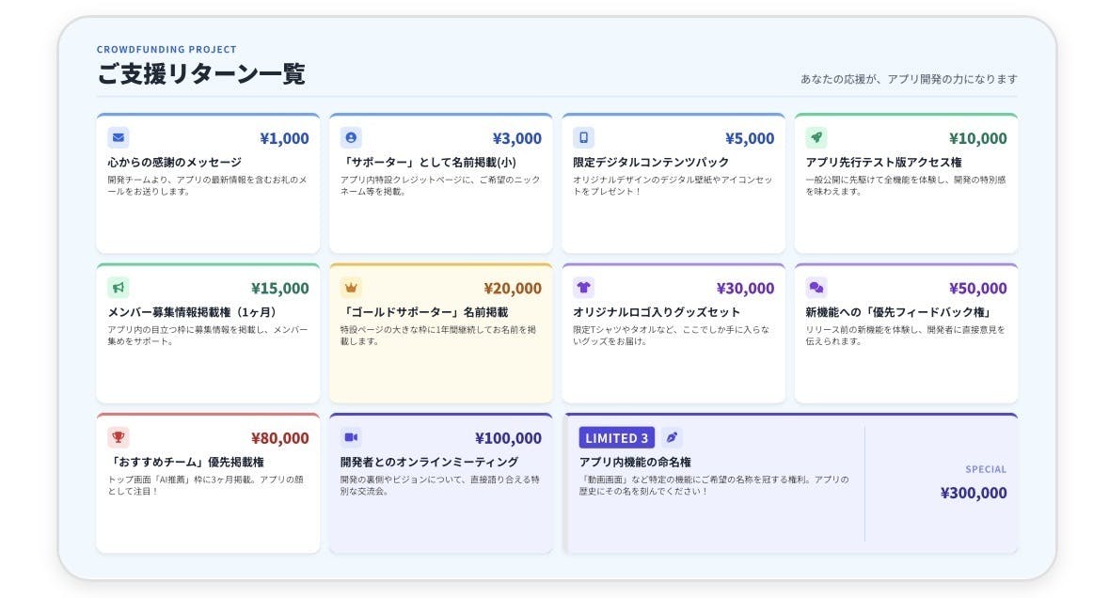The image size is (1109, 598).
Task: Click the chat bubbles icon on ¥50,000 card
Action: coord(816,288)
